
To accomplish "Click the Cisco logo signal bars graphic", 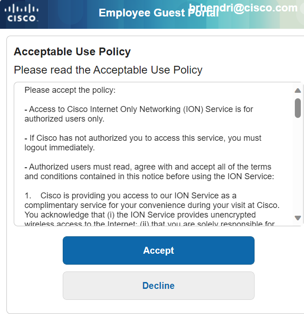I will [23, 8].
